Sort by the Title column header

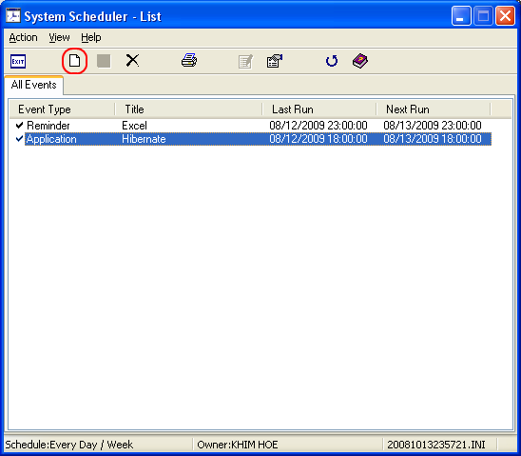click(x=188, y=109)
